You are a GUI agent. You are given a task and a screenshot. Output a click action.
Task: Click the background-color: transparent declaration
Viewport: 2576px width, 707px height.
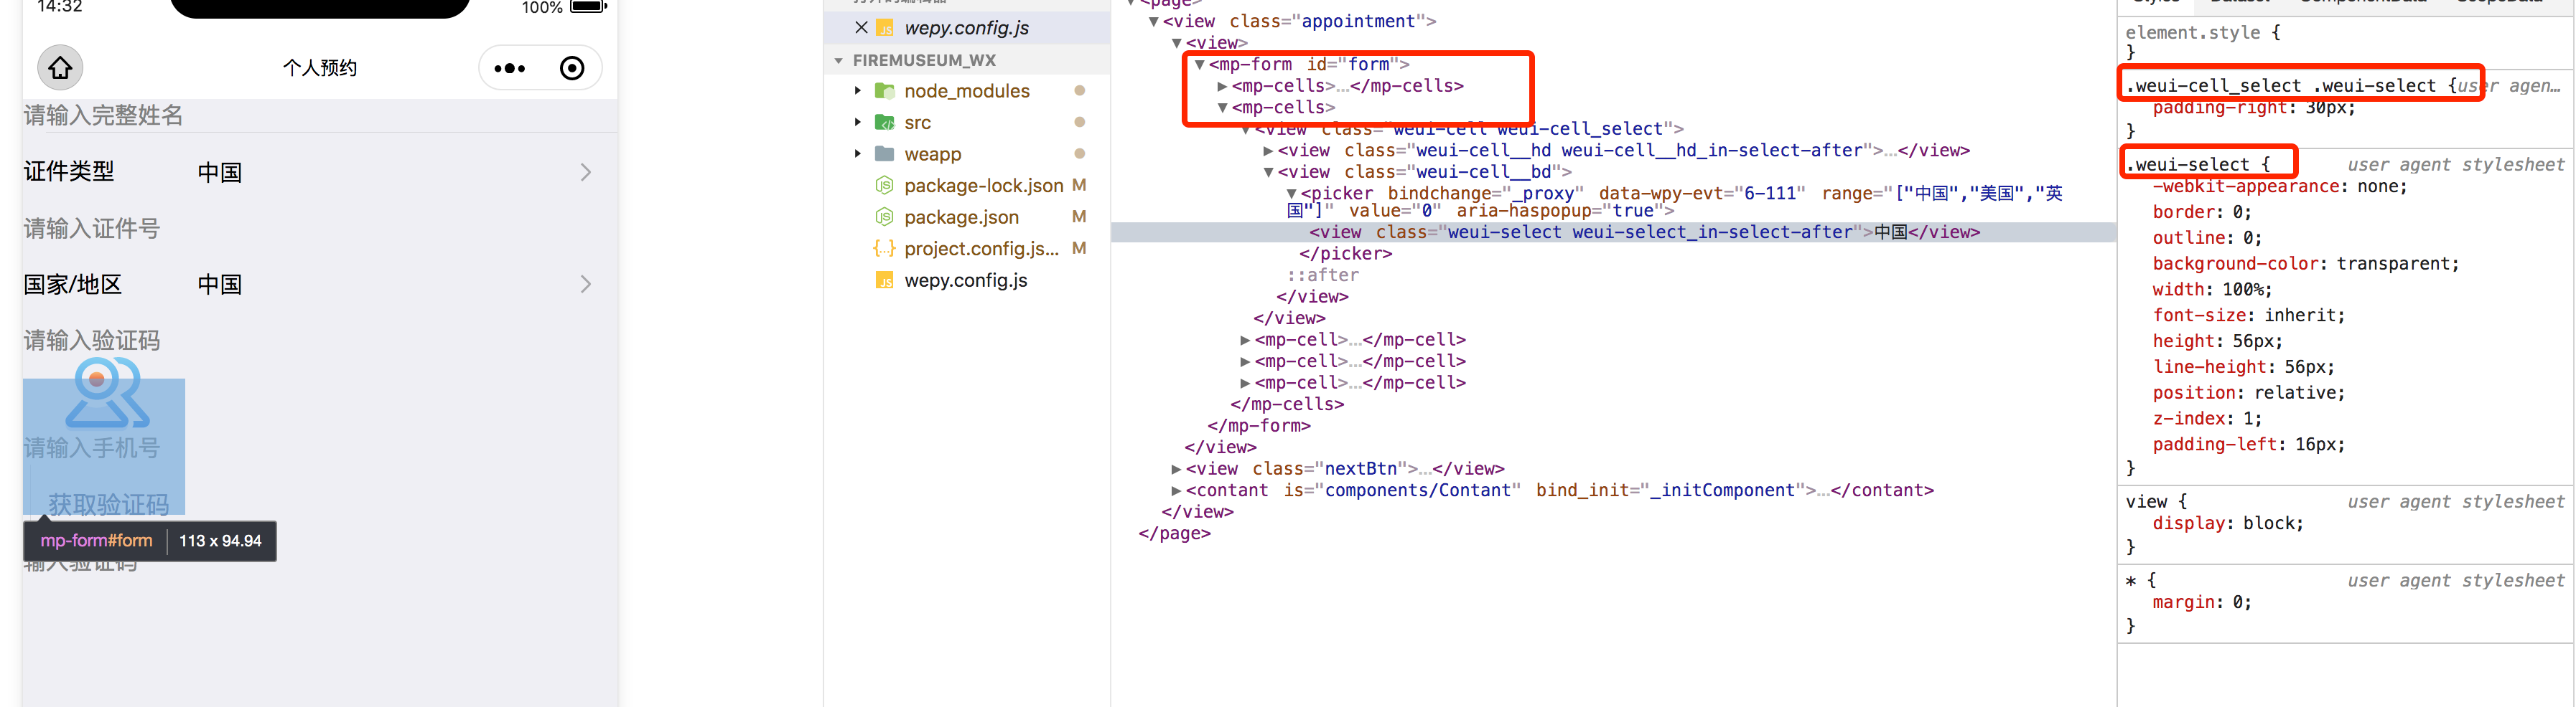pos(2305,265)
